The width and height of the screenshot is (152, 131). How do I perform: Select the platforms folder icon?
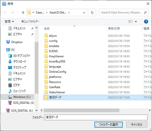46,77
